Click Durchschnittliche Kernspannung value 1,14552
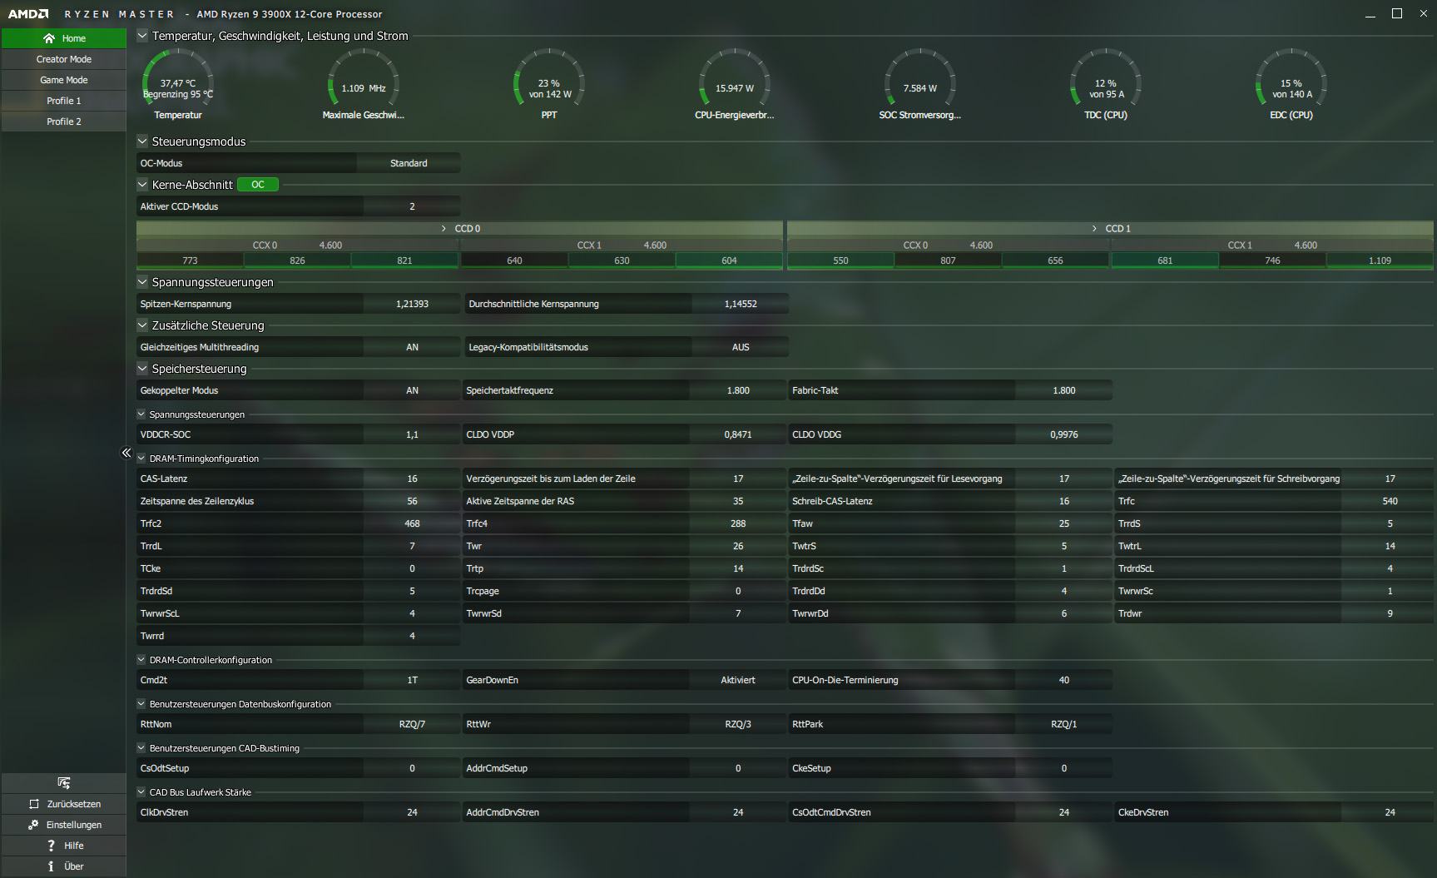 pyautogui.click(x=741, y=304)
